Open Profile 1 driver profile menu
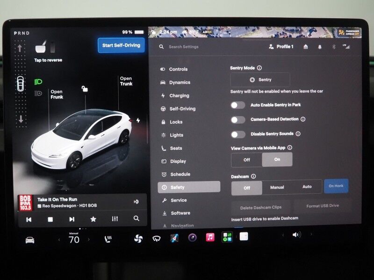The height and width of the screenshot is (280, 374). tap(281, 47)
